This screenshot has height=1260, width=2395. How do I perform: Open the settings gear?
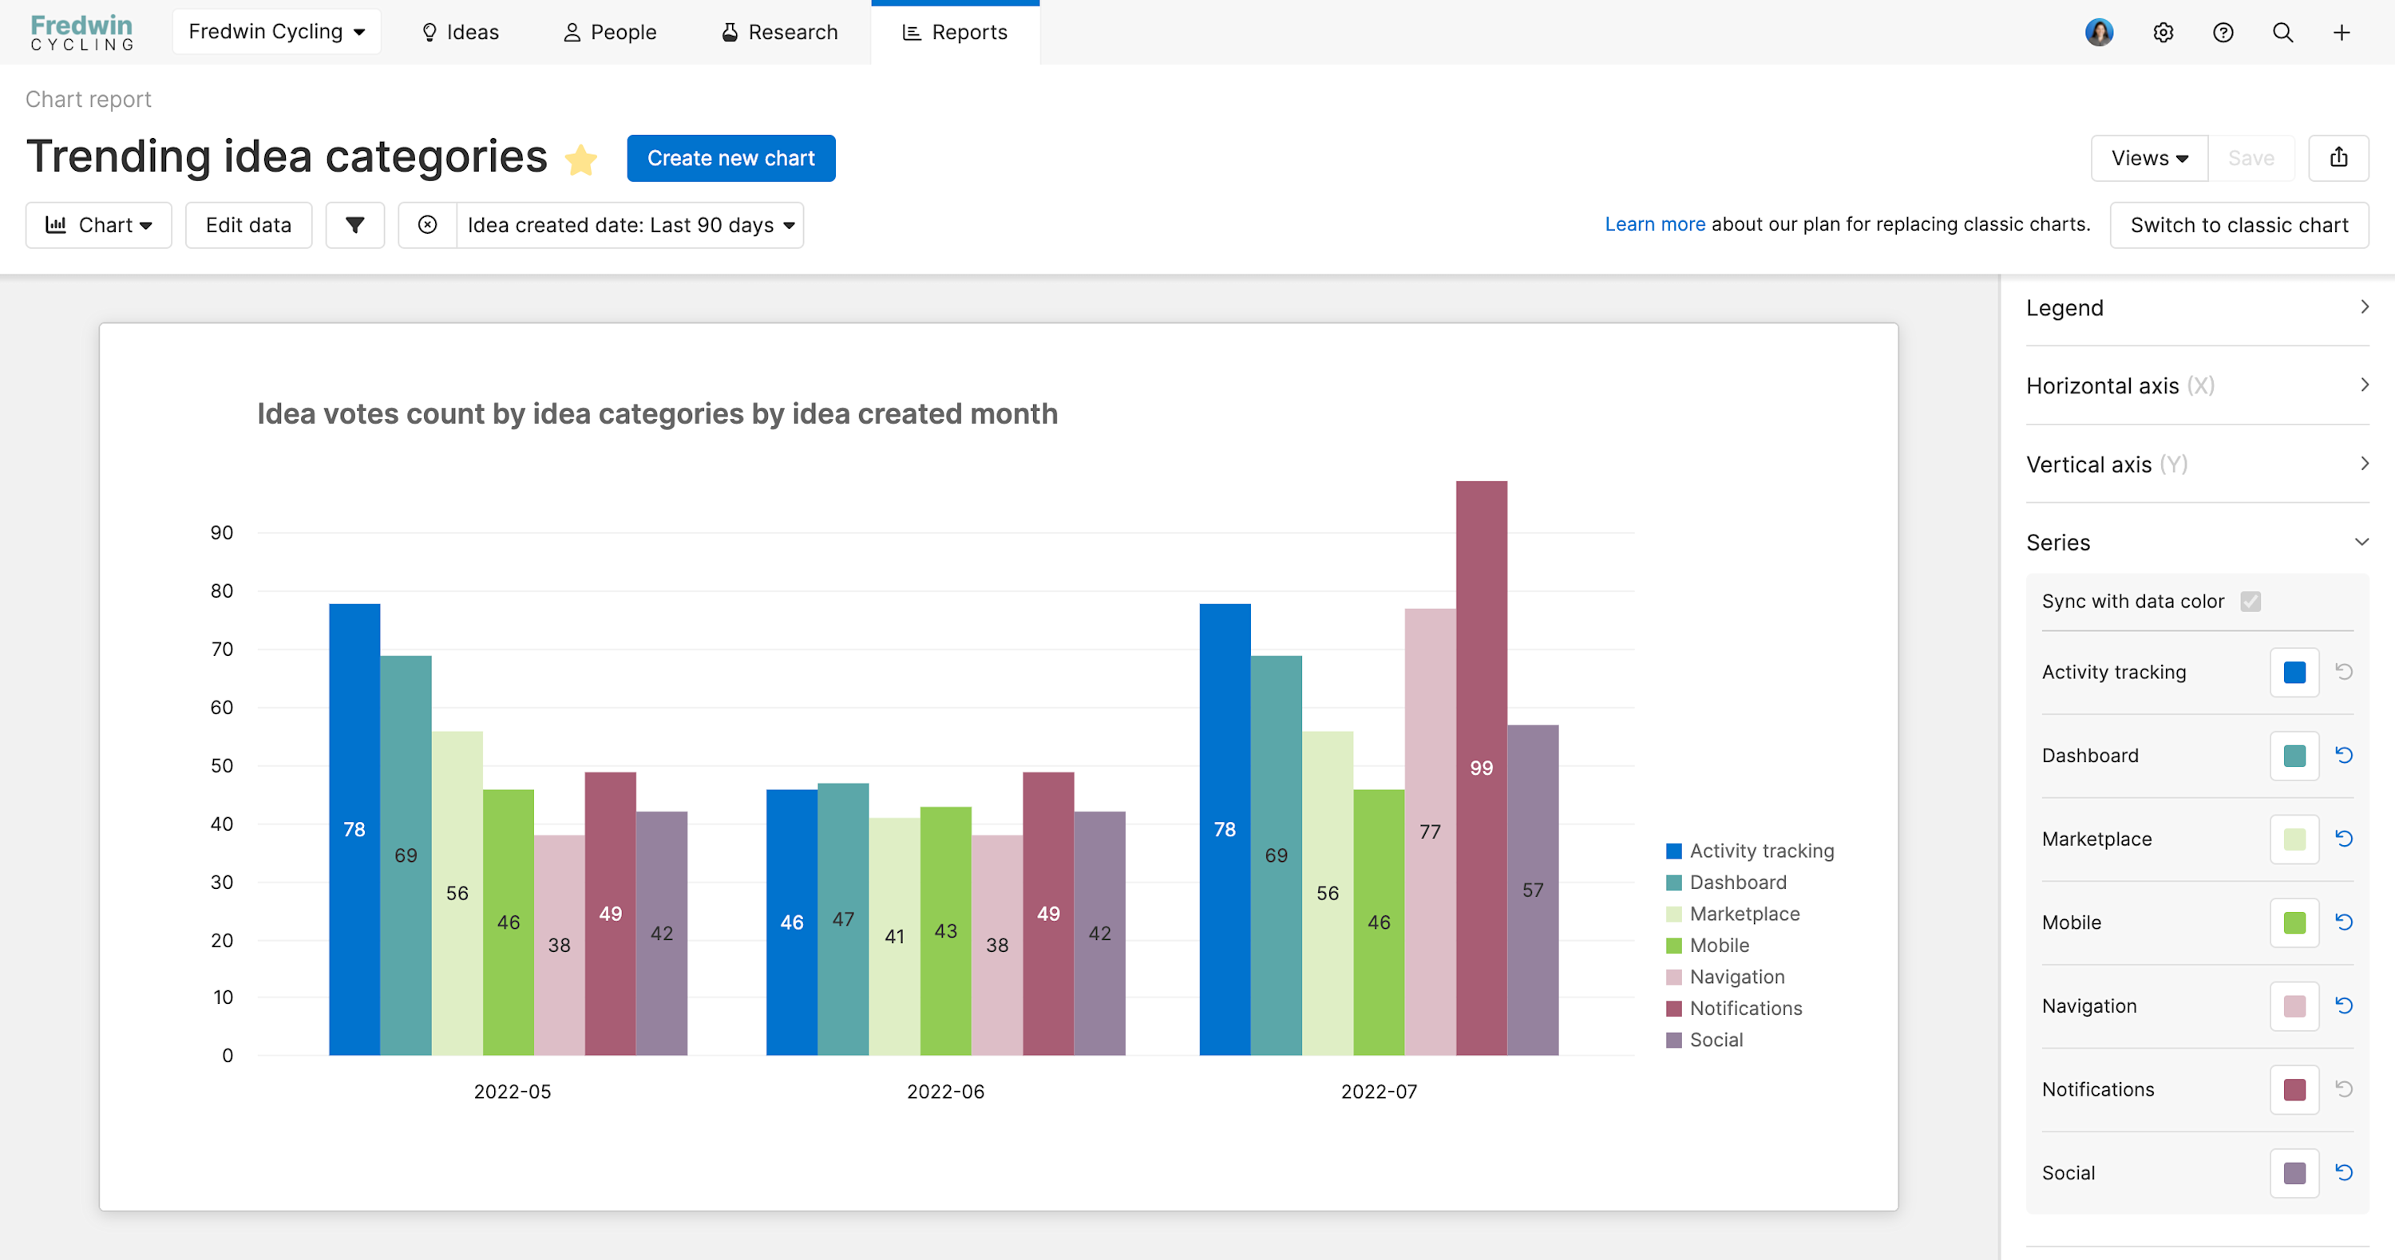2163,32
